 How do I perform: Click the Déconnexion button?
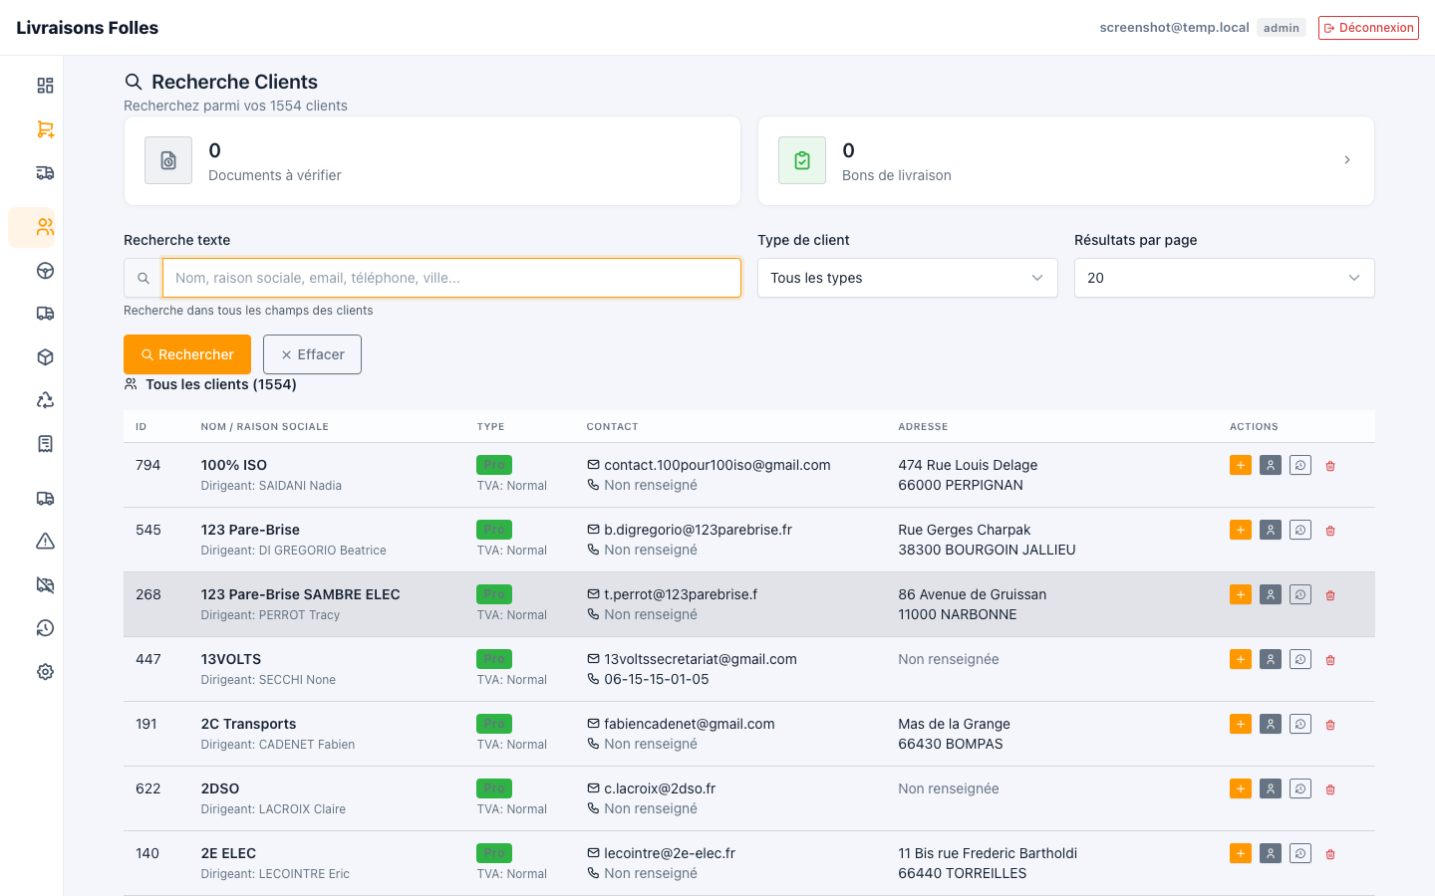pyautogui.click(x=1368, y=28)
